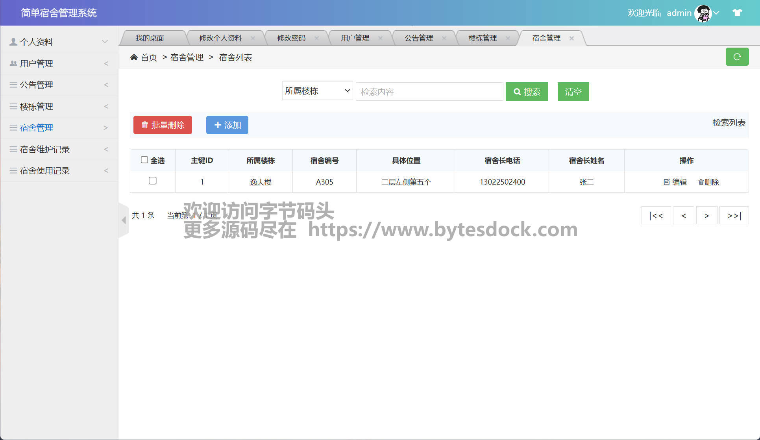
Task: Click the edit icon for dorm A305
Action: tap(666, 182)
